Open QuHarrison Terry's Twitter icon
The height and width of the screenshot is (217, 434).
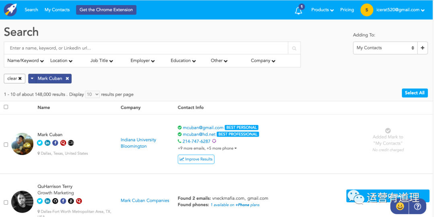(40, 201)
